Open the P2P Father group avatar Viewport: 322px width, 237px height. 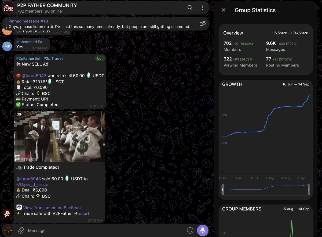[8, 8]
